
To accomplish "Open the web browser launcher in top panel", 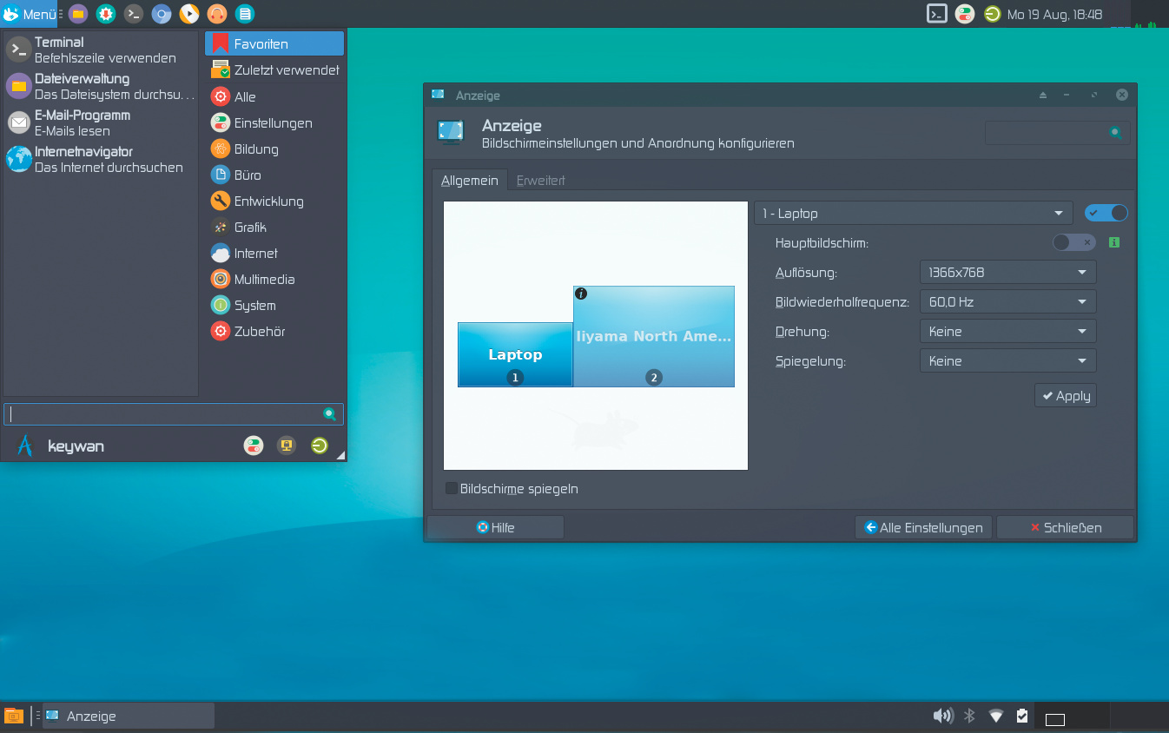I will coord(162,14).
